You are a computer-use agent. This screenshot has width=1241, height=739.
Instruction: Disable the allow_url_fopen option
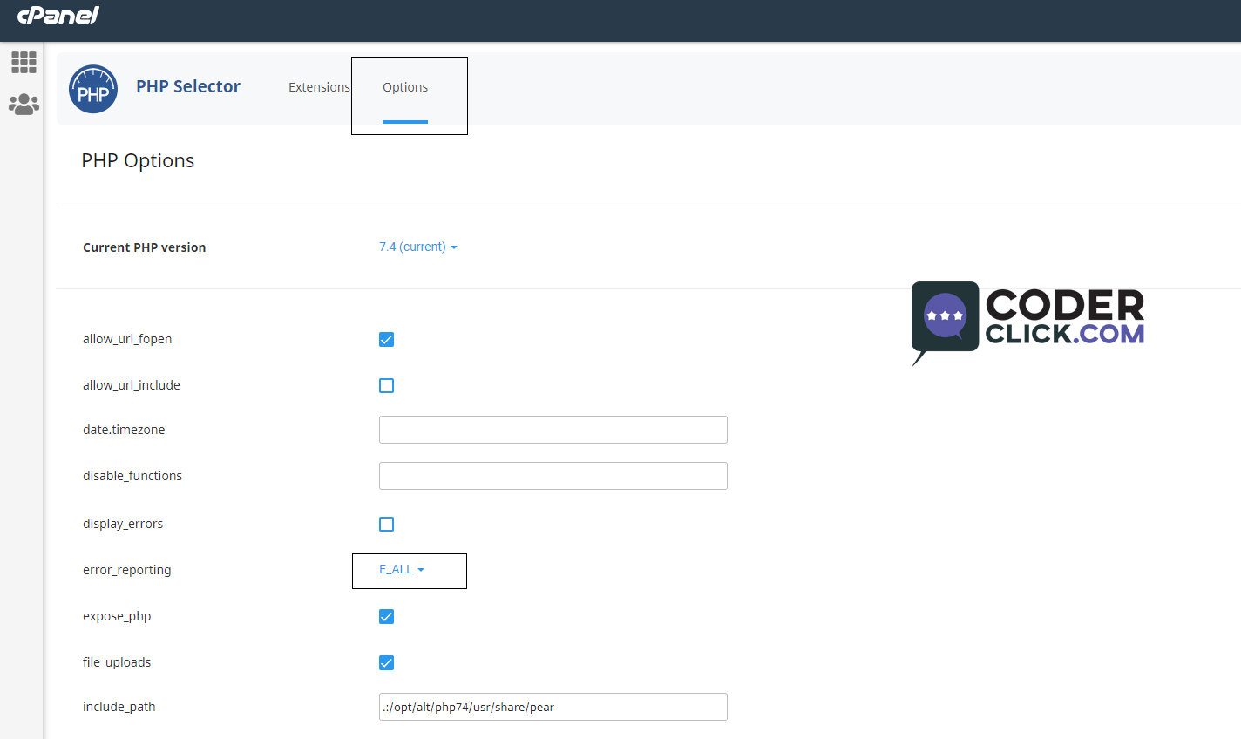click(386, 339)
